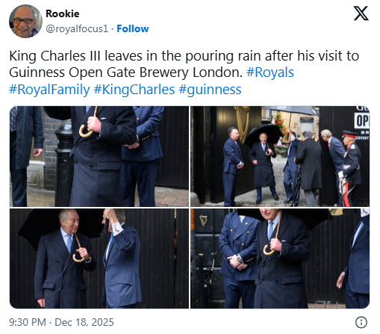Screen dimensions: 380x334
Task: Follow the @royalfocus1 account
Action: pos(133,28)
